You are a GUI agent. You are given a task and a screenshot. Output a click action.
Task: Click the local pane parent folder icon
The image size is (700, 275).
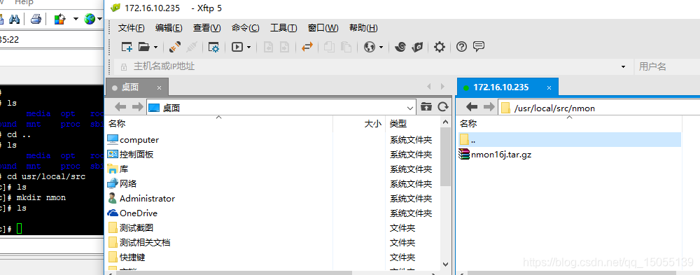click(x=426, y=106)
